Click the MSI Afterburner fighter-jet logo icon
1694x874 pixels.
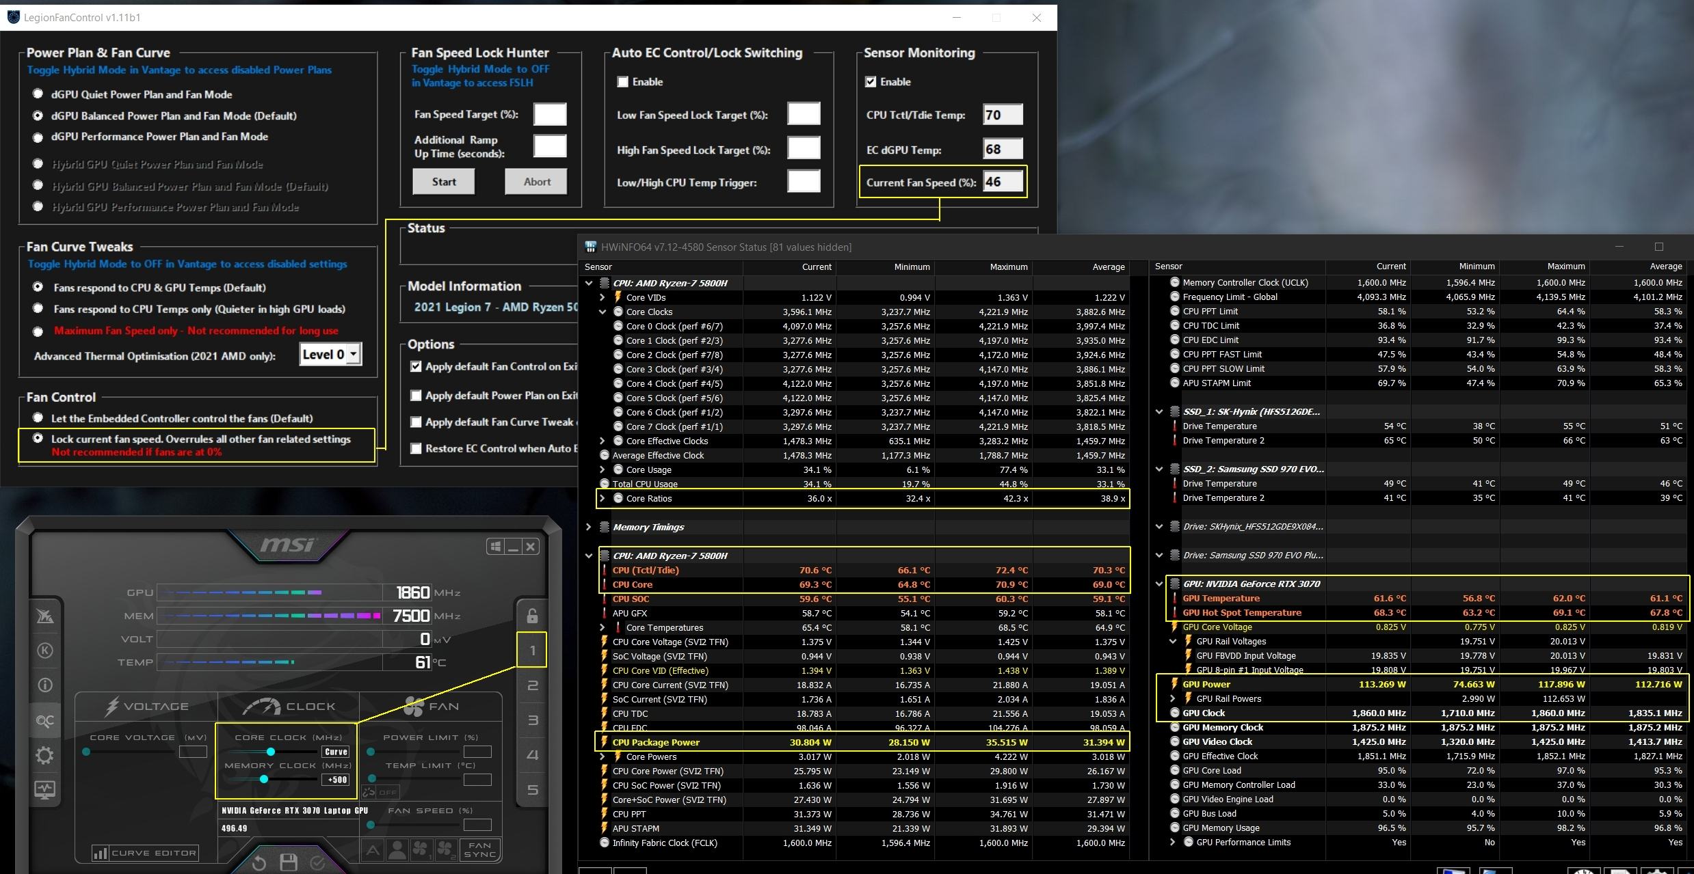tap(45, 616)
